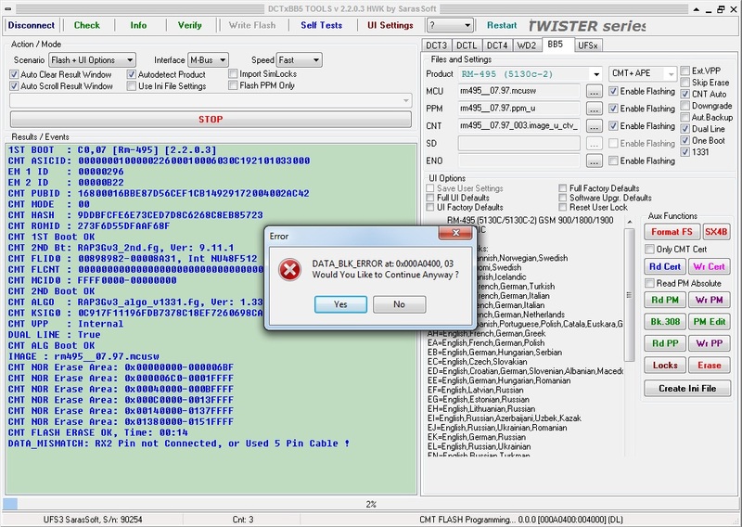Click the SX4B button
The height and width of the screenshot is (527, 742).
[x=716, y=232]
